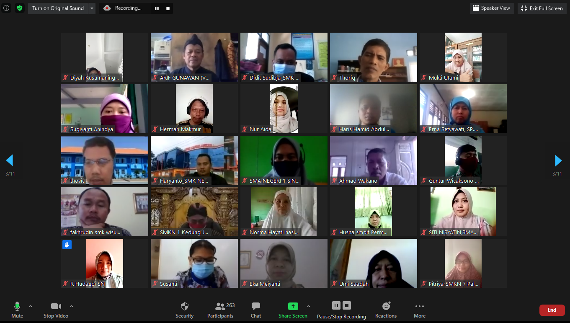Open the meeting information icon
Viewport: 570px width, 323px height.
click(6, 8)
